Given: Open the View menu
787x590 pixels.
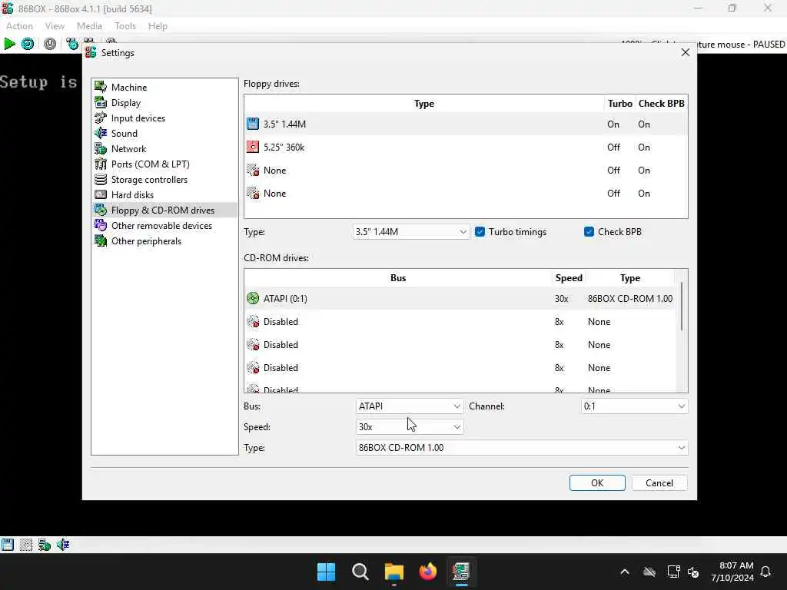Looking at the screenshot, I should pos(55,26).
